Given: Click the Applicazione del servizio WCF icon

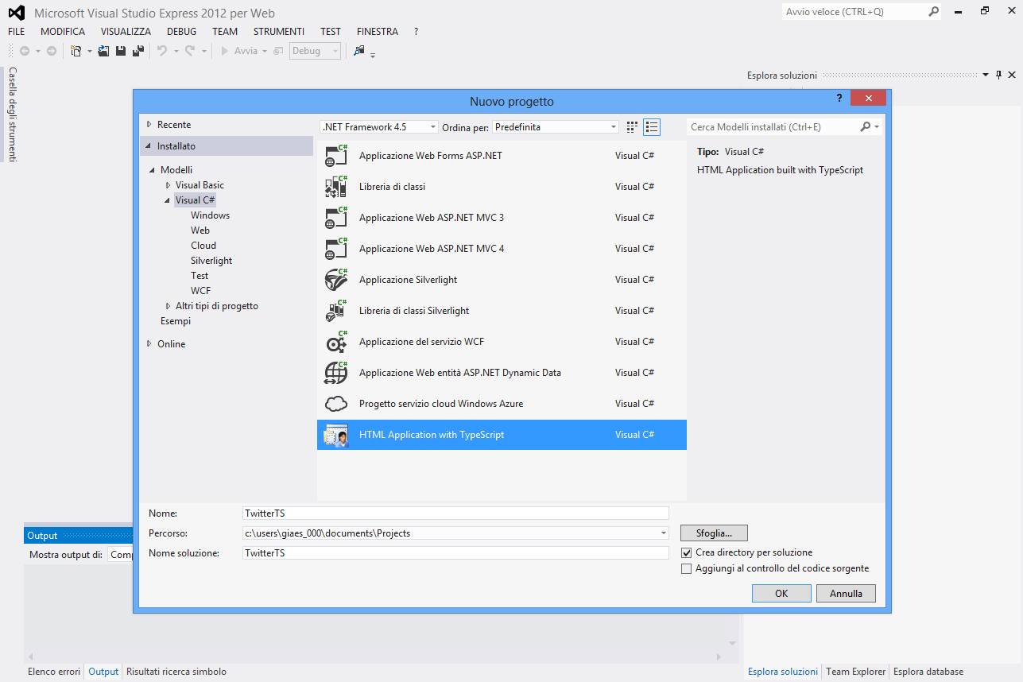Looking at the screenshot, I should coord(336,342).
